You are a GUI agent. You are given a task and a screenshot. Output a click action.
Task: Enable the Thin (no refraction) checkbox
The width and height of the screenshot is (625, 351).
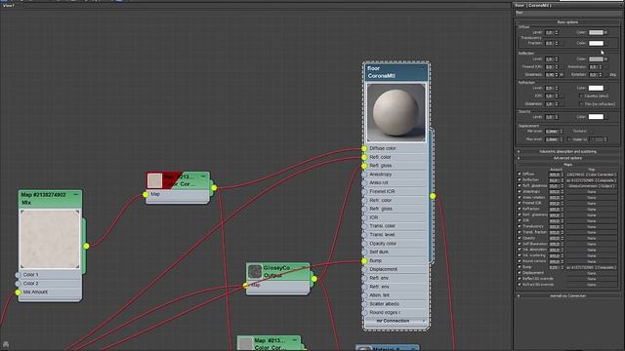point(581,104)
